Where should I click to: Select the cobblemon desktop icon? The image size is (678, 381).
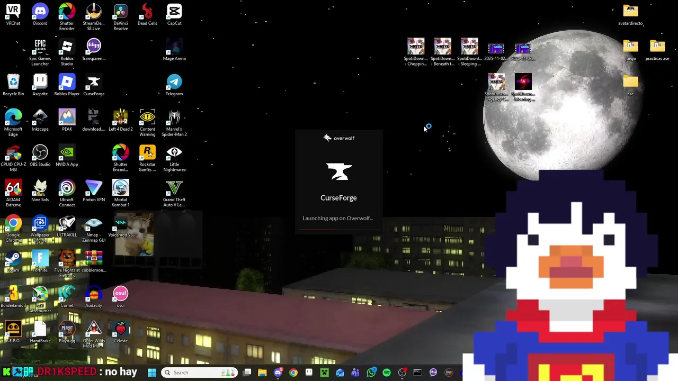[94, 262]
